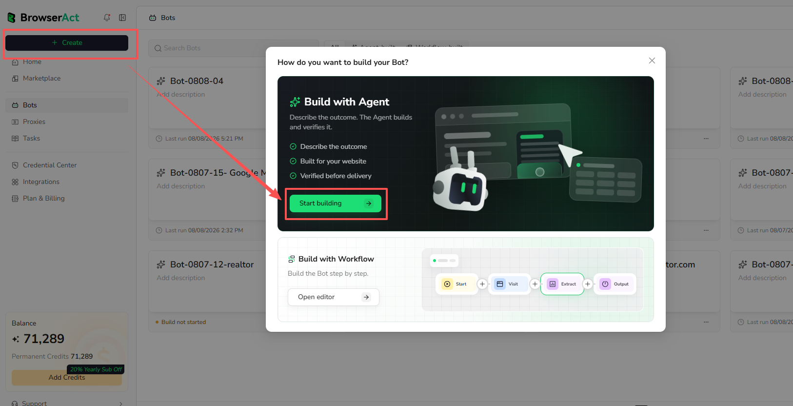Select Bots in the sidebar
Image resolution: width=793 pixels, height=406 pixels.
tap(67, 105)
